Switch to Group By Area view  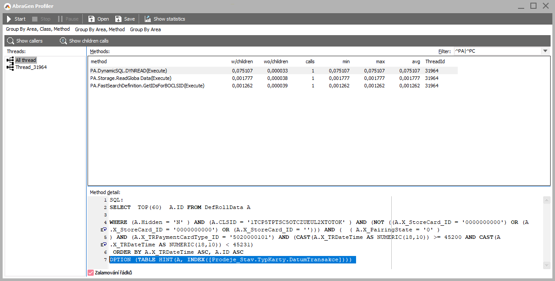pos(145,29)
